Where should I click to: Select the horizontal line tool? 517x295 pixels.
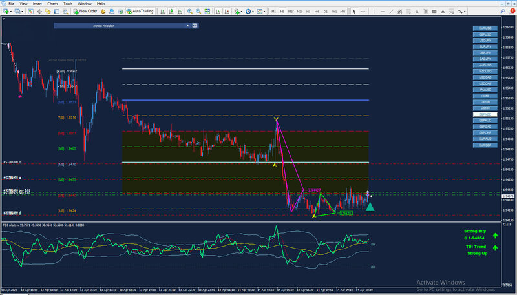point(383,12)
